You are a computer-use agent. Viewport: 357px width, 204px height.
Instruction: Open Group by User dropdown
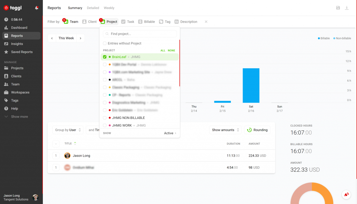pos(68,130)
